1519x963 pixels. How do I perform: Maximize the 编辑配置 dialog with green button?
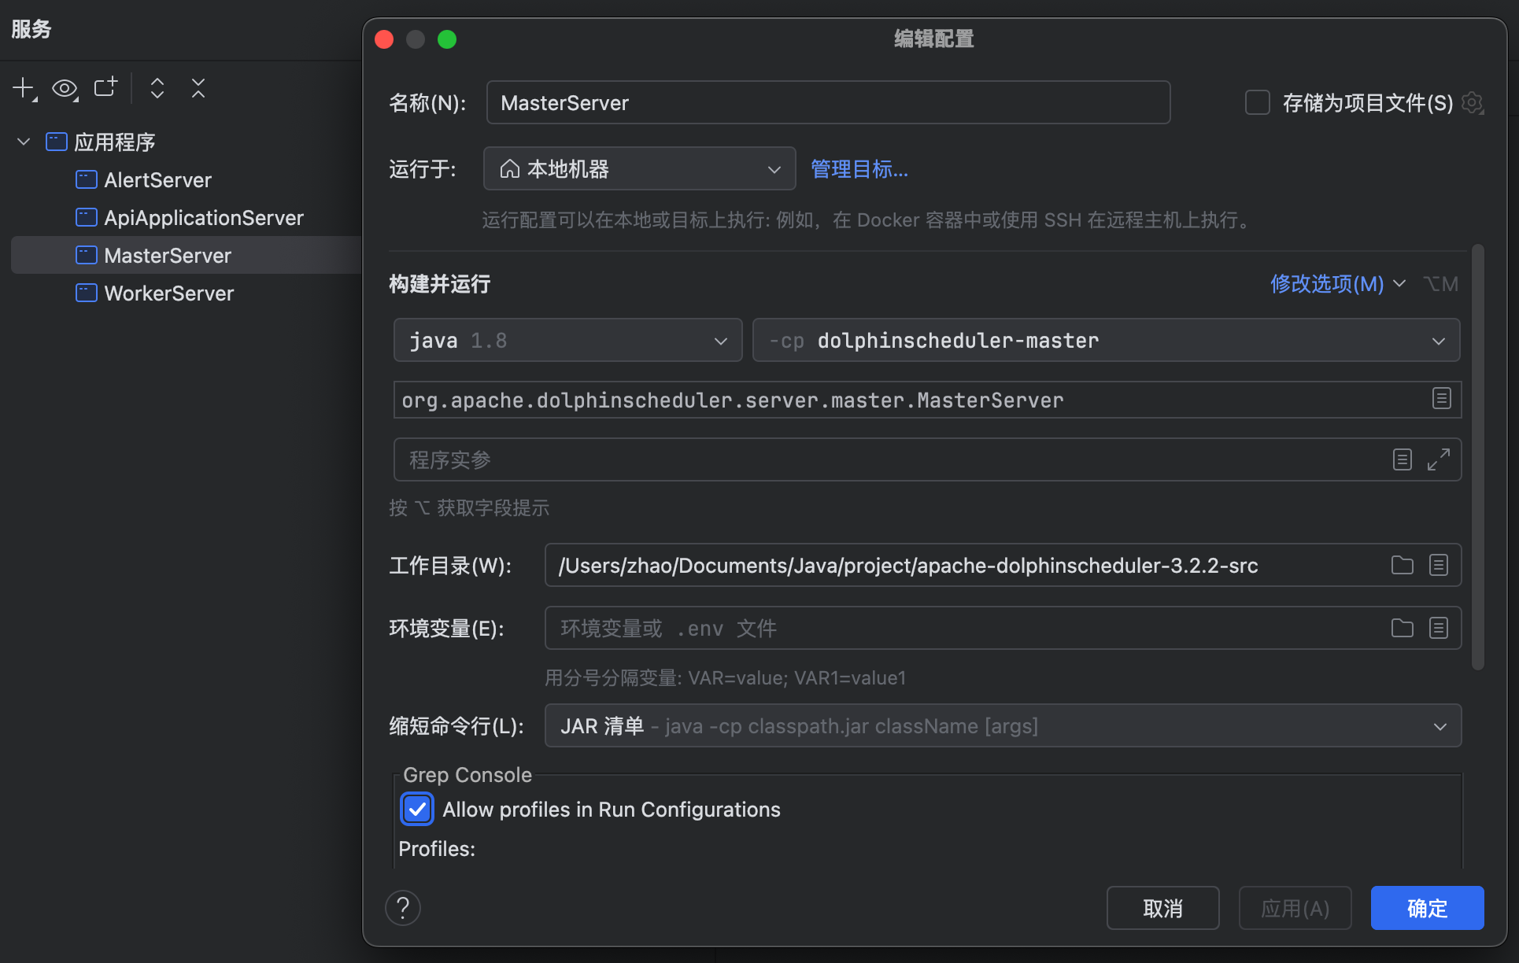point(447,39)
